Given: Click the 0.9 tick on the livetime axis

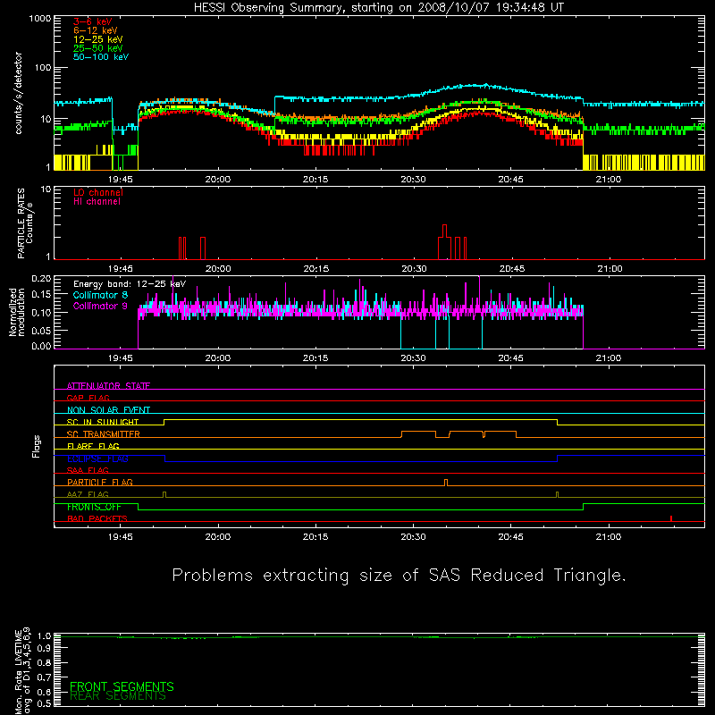Looking at the screenshot, I should [45, 648].
